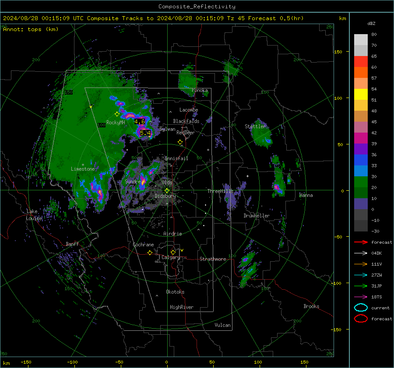
Task: Select the Cochrane label
Action: click(x=143, y=245)
